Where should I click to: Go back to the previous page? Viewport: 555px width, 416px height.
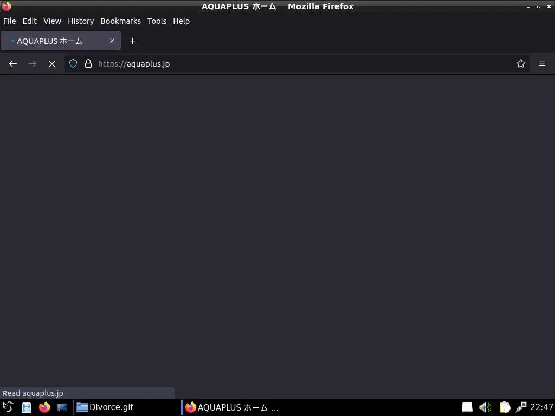pos(13,64)
